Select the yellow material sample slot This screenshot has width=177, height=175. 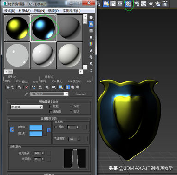pyautogui.click(x=17, y=28)
